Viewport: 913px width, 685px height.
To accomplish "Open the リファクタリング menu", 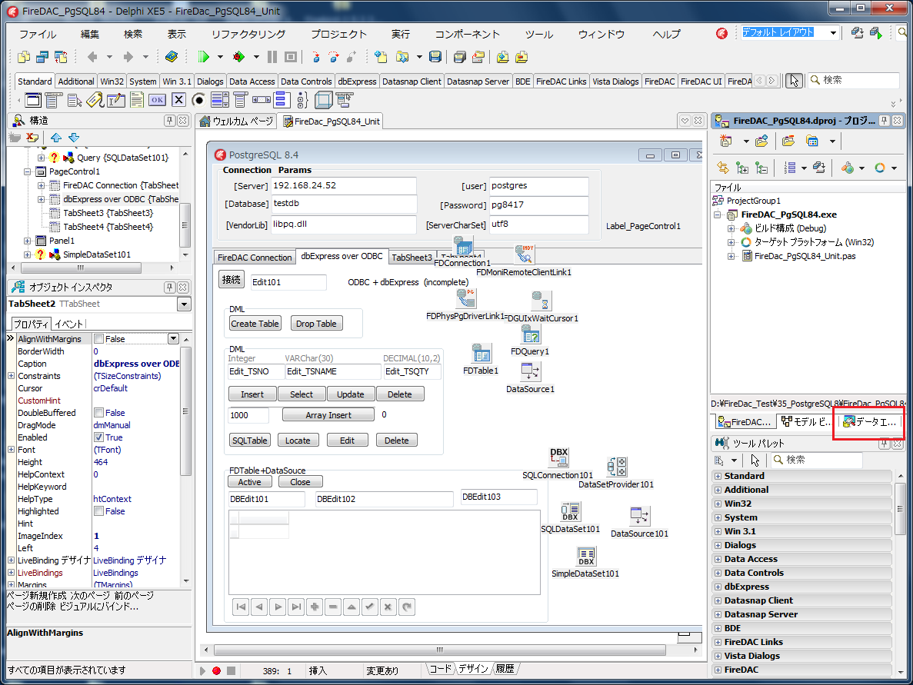I will tap(248, 35).
